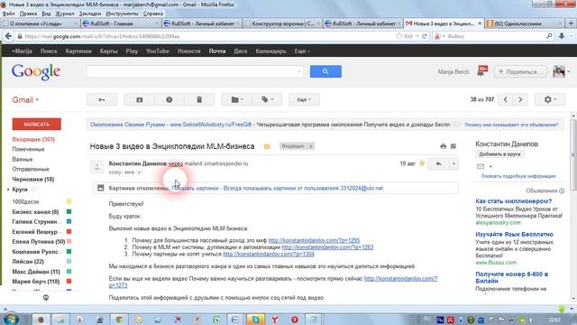577x325 pixels.
Task: Open Firefox 'Журнал' menu
Action: pyautogui.click(x=65, y=14)
